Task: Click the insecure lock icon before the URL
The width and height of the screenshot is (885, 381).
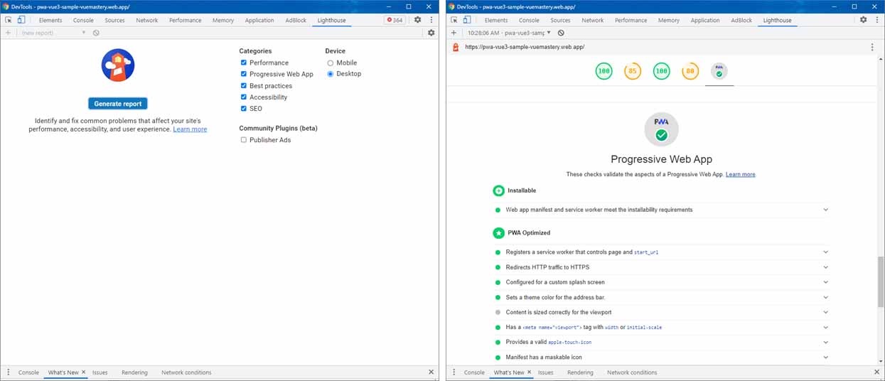Action: click(455, 47)
